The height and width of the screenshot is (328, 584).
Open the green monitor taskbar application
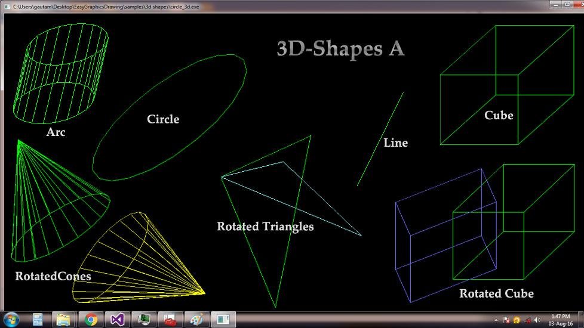tap(144, 320)
